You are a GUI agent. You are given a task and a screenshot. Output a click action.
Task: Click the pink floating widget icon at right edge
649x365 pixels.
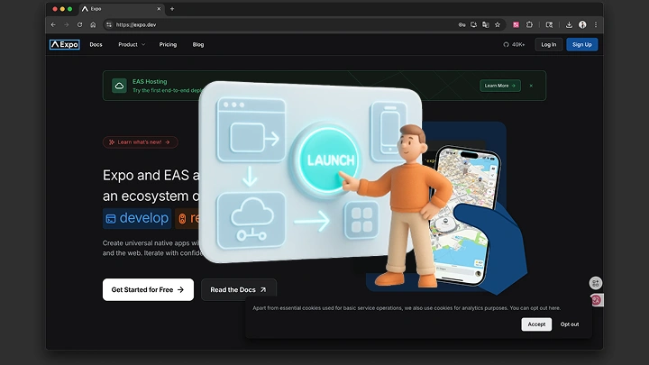597,300
